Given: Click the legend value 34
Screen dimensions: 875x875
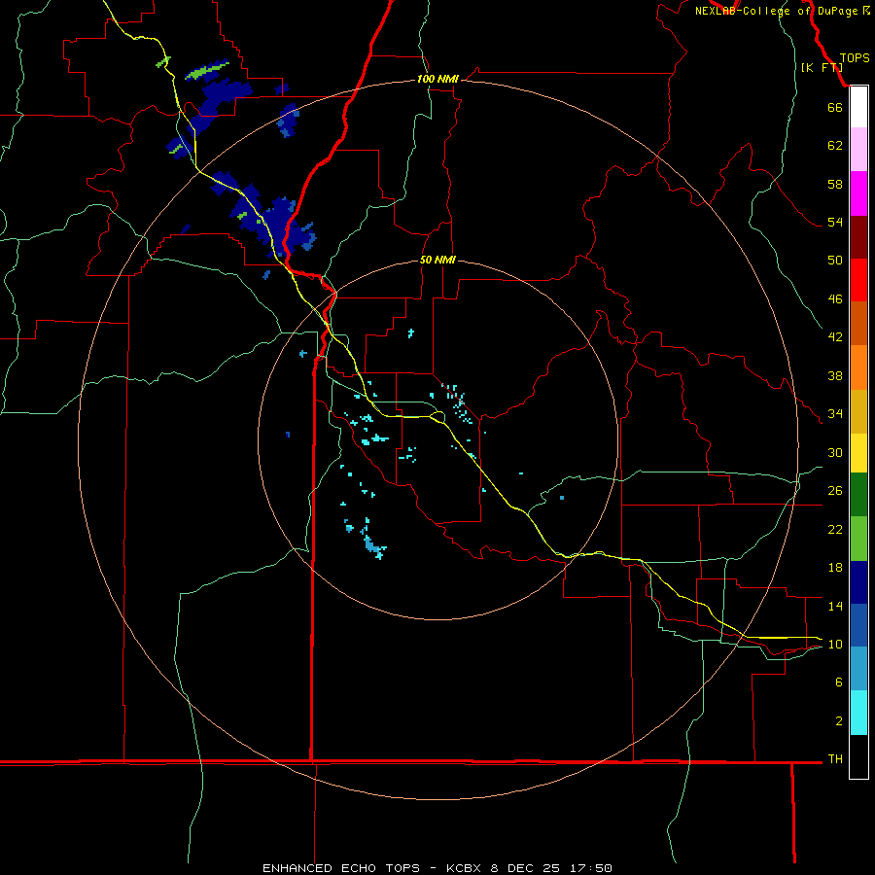Looking at the screenshot, I should 835,413.
